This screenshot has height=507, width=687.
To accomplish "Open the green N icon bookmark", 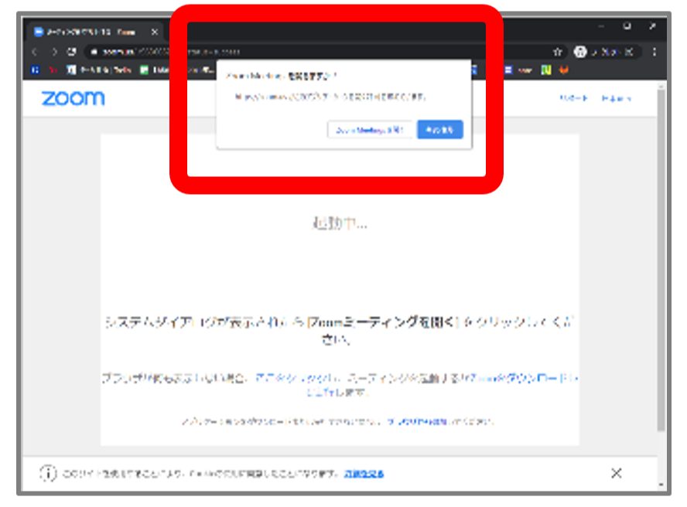I will [546, 70].
